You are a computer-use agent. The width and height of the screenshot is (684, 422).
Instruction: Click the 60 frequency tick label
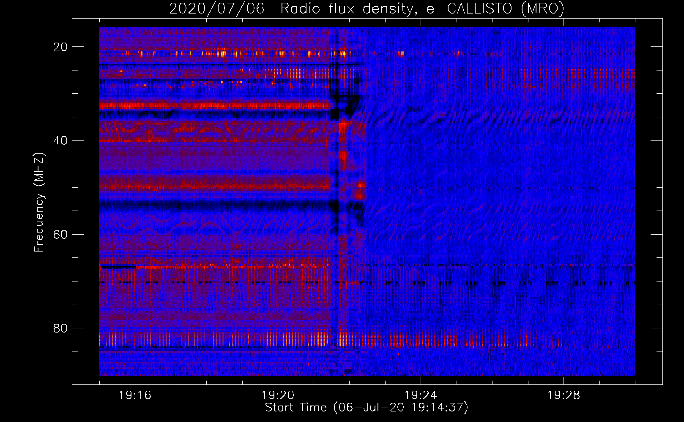click(60, 234)
